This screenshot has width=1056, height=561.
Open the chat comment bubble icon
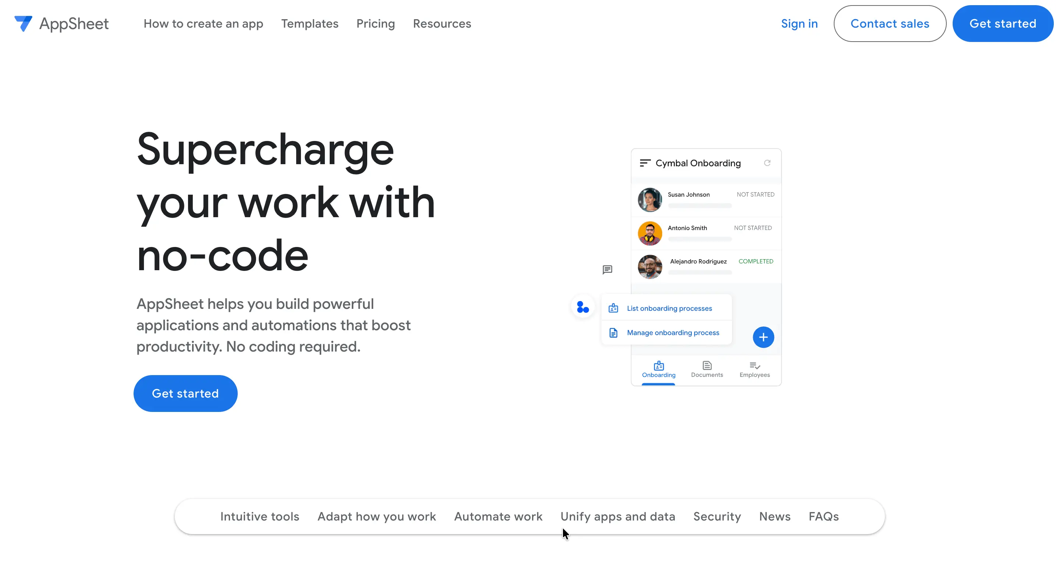coord(607,269)
